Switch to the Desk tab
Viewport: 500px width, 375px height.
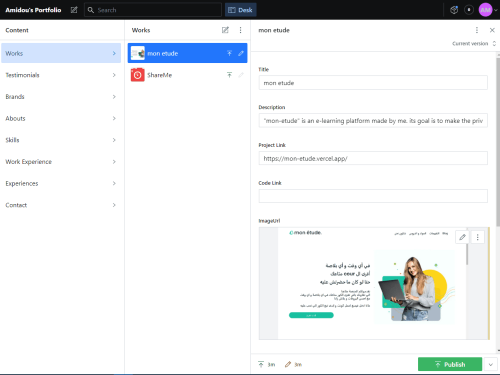240,9
